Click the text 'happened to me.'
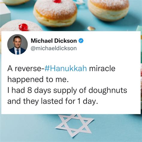The height and width of the screenshot is (142, 142). tap(38, 79)
